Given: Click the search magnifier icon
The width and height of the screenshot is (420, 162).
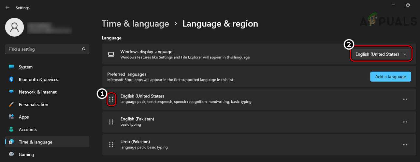Looking at the screenshot, I should (x=83, y=49).
